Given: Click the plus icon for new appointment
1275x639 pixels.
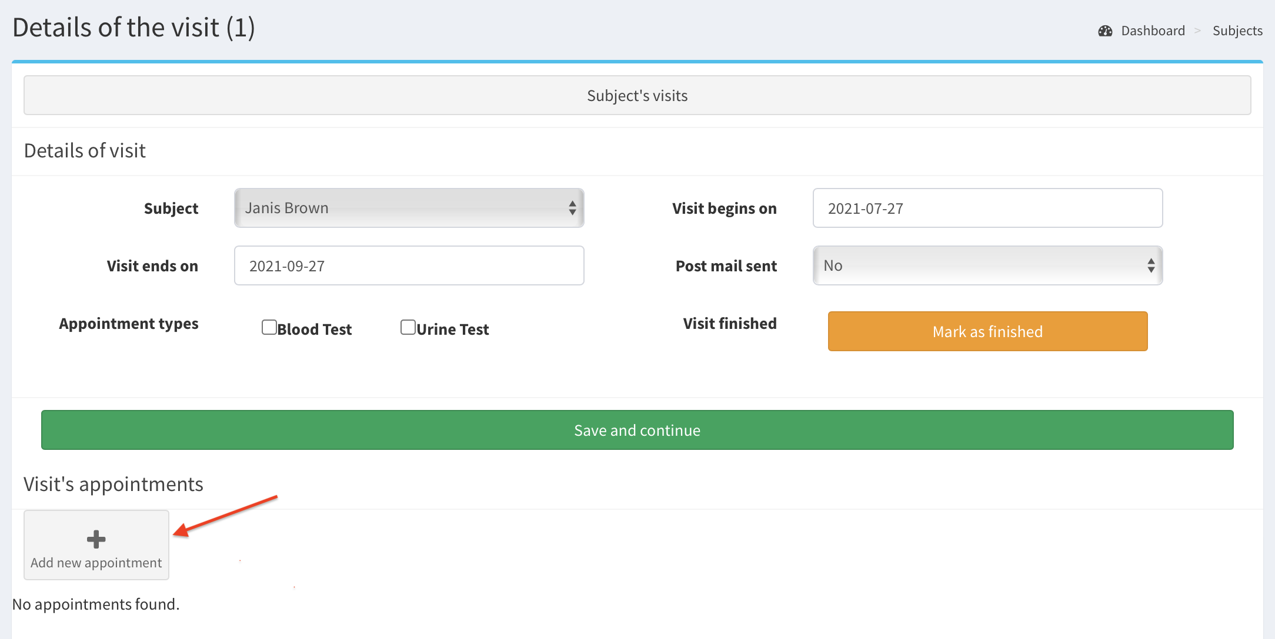Looking at the screenshot, I should click(x=96, y=539).
